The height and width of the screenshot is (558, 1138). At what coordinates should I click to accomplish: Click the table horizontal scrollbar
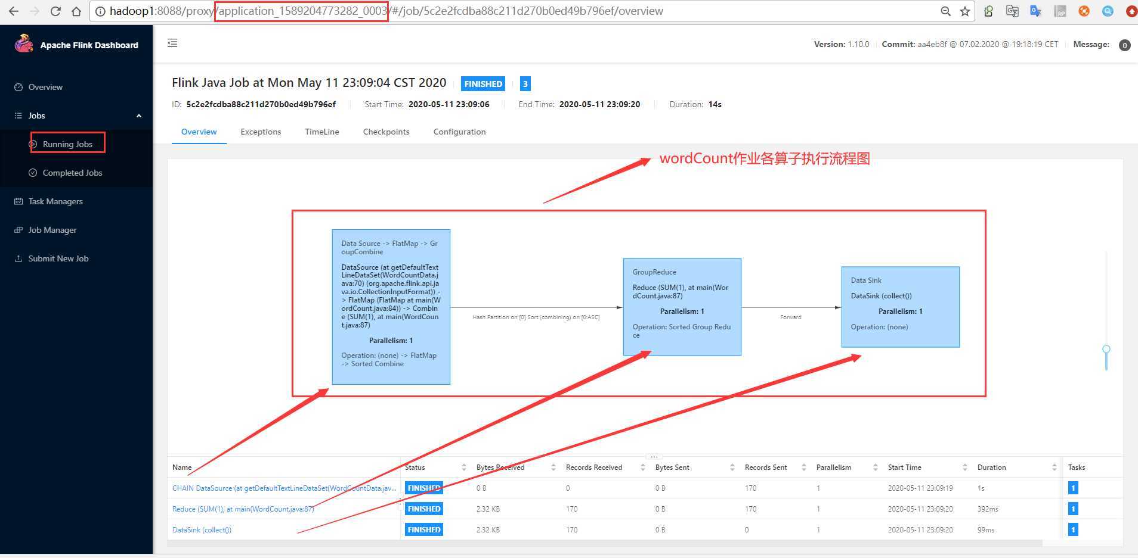[605, 543]
